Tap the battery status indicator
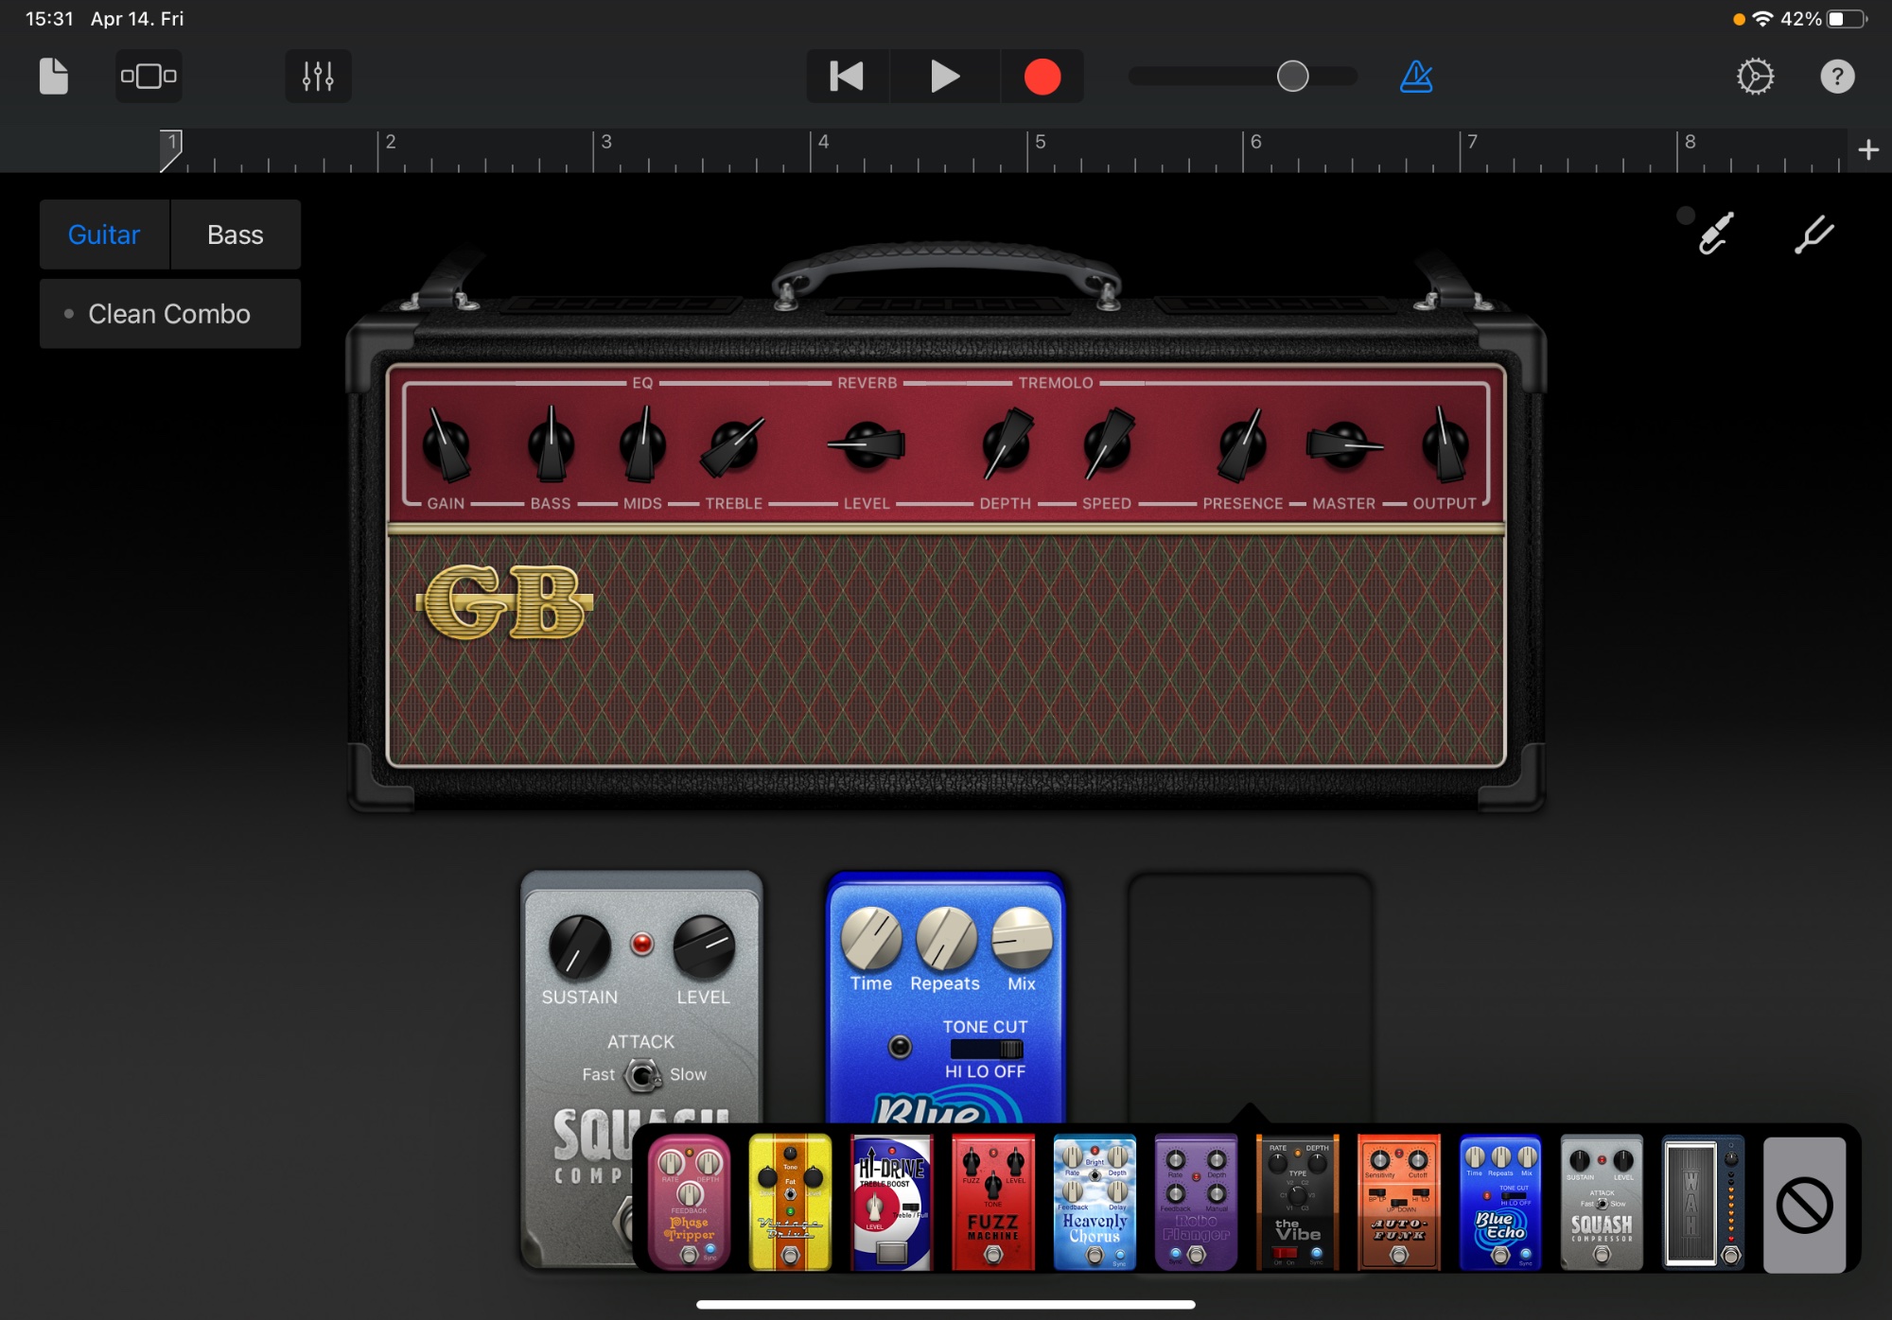The image size is (1892, 1320). 1848,19
